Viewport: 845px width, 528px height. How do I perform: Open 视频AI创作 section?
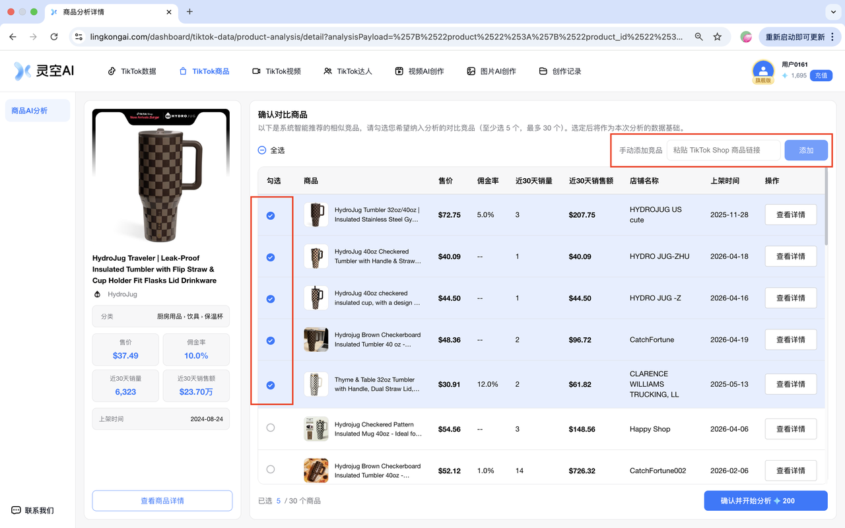tap(419, 71)
